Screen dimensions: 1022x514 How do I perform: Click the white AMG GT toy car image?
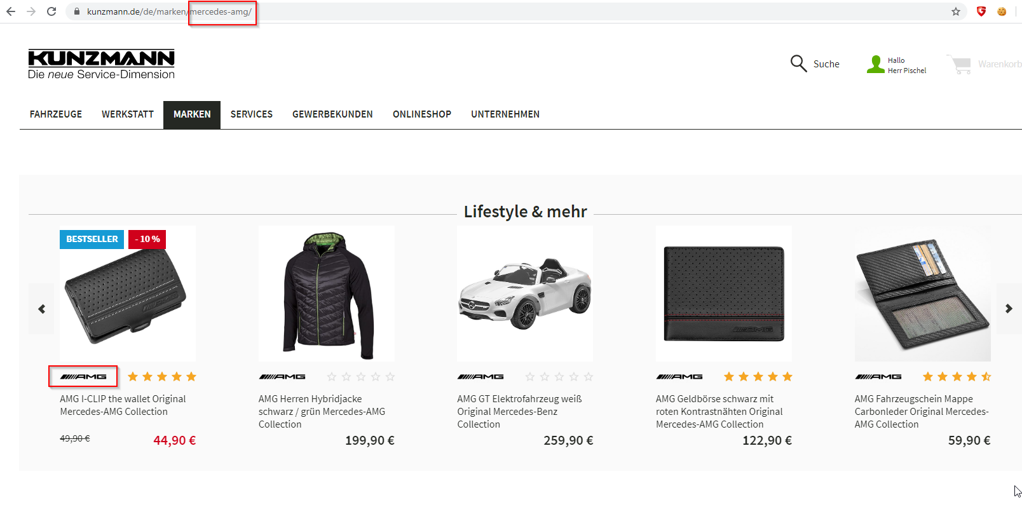coord(525,294)
